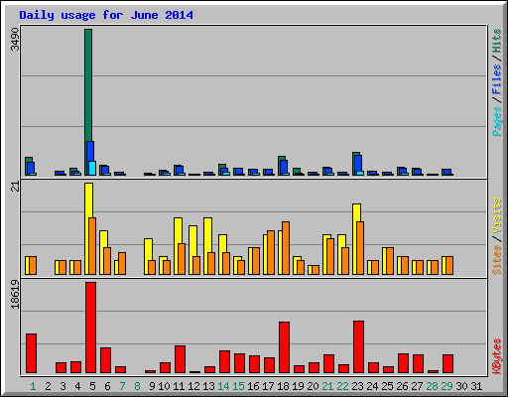Click the red KBytes bar for day 1
The height and width of the screenshot is (397, 508).
coord(32,353)
